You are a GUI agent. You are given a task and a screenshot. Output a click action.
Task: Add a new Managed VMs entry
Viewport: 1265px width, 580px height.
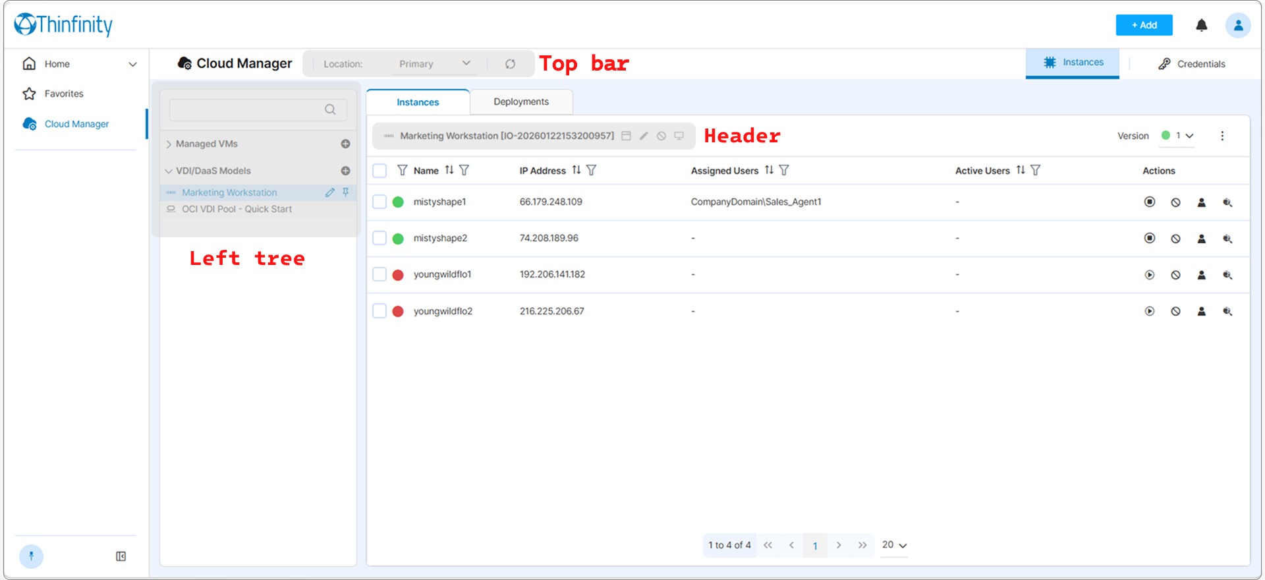tap(345, 144)
